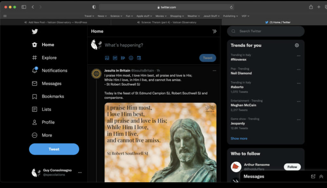
Task: Expand the Jesuit Stuff bookmarks folder
Action: [211, 16]
